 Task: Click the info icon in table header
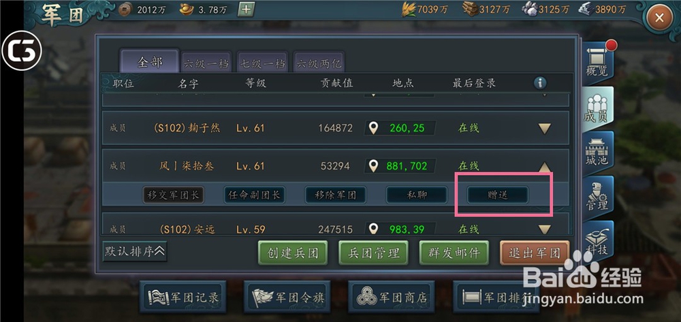click(x=540, y=83)
